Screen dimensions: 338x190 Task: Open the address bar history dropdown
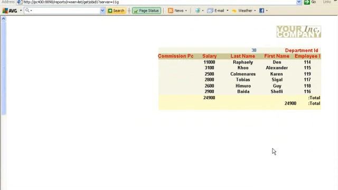(298, 2)
